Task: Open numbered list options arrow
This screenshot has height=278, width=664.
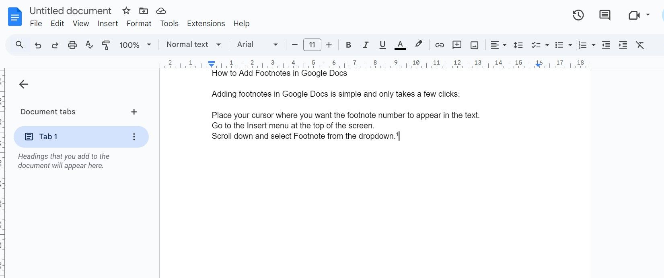Action: [x=593, y=45]
